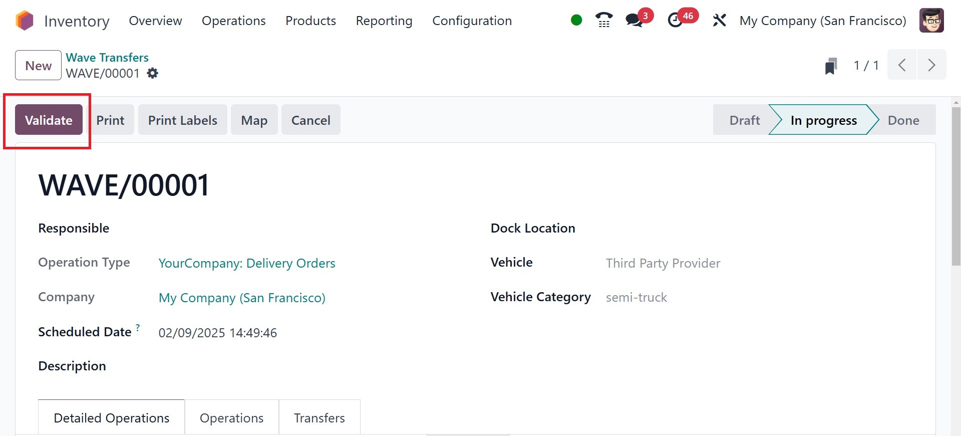
Task: Click the Scheduled Date field value
Action: 217,333
